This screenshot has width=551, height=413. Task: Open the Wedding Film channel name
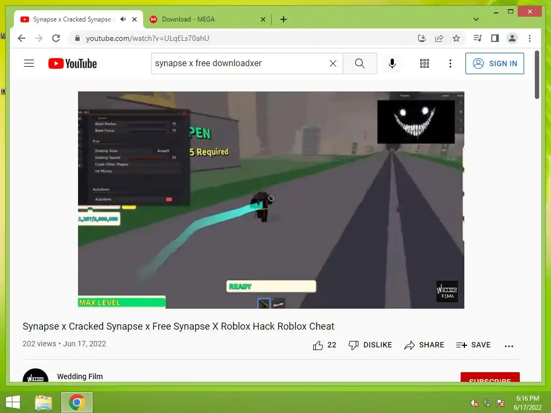[80, 376]
